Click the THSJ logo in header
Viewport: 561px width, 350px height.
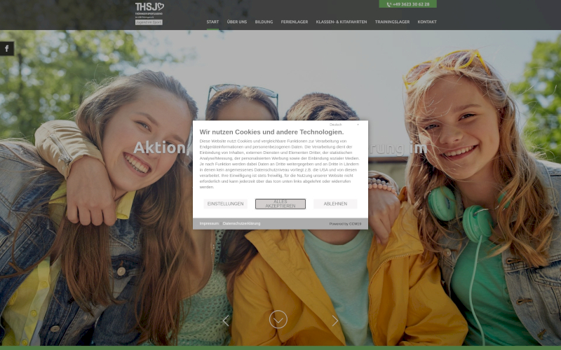click(149, 9)
